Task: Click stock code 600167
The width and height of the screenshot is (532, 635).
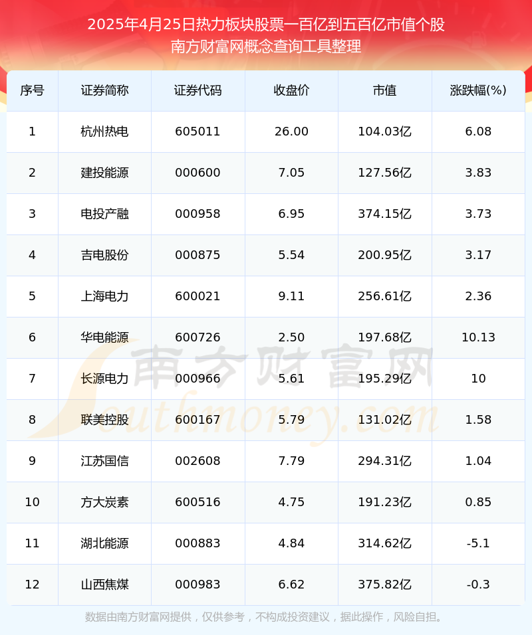Action: [198, 420]
